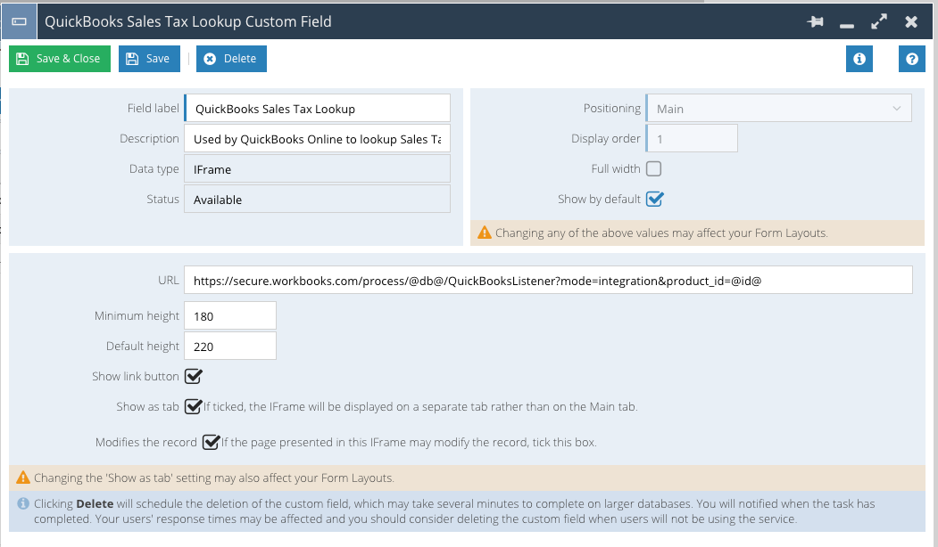
Task: Expand the window to full size
Action: coord(879,22)
